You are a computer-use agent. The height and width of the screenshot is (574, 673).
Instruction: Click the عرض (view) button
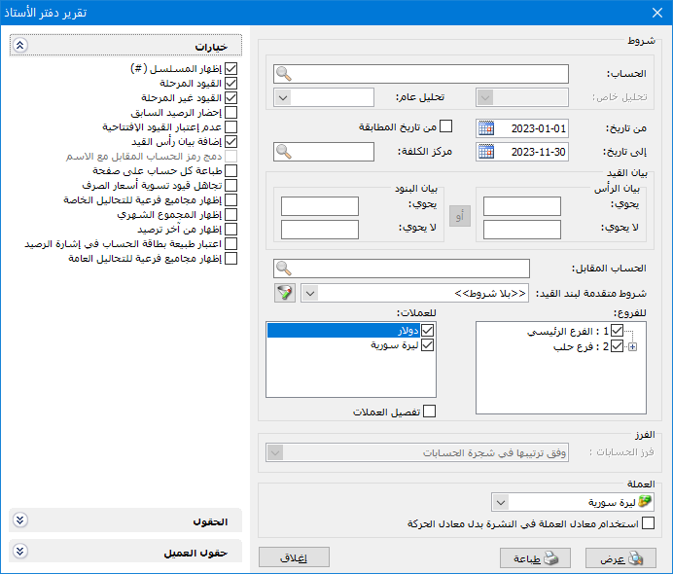[x=620, y=558]
